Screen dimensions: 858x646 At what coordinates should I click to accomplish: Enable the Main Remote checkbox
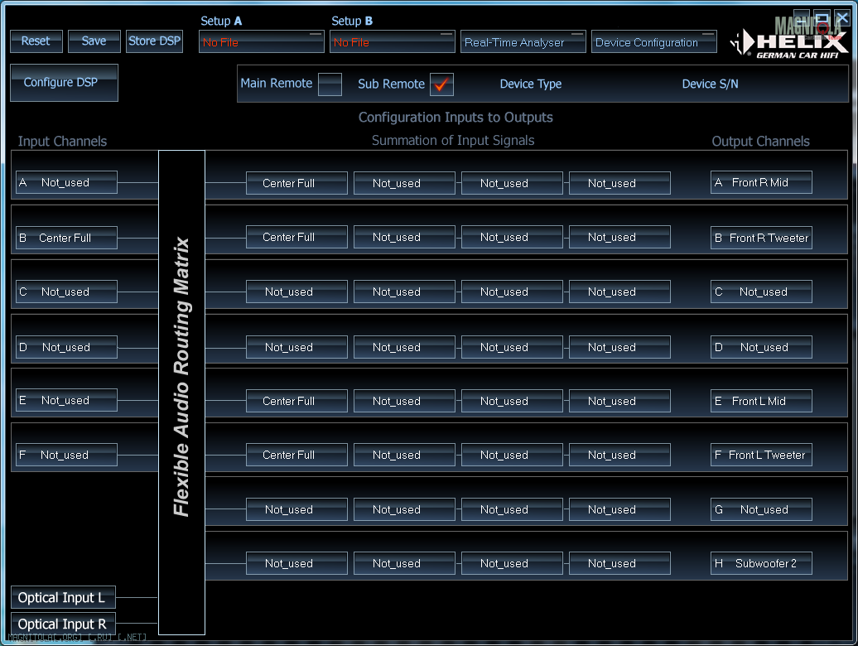tap(330, 84)
